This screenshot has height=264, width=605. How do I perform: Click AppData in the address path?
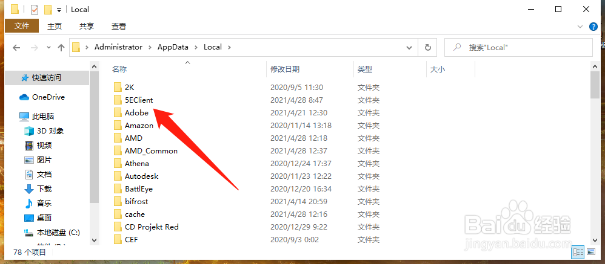[173, 47]
